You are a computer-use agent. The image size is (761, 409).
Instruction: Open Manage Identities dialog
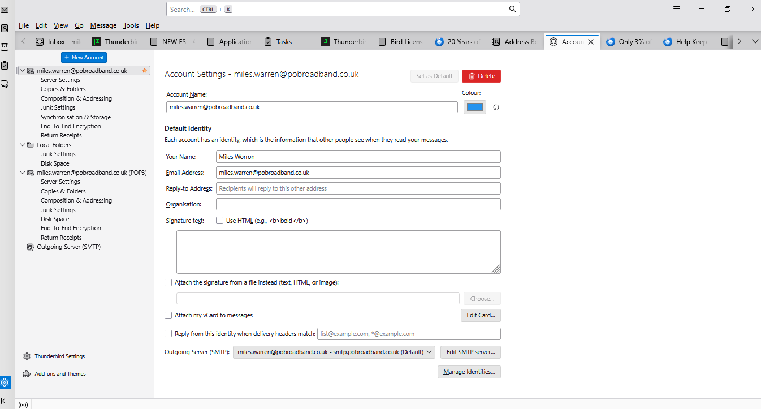[469, 372]
